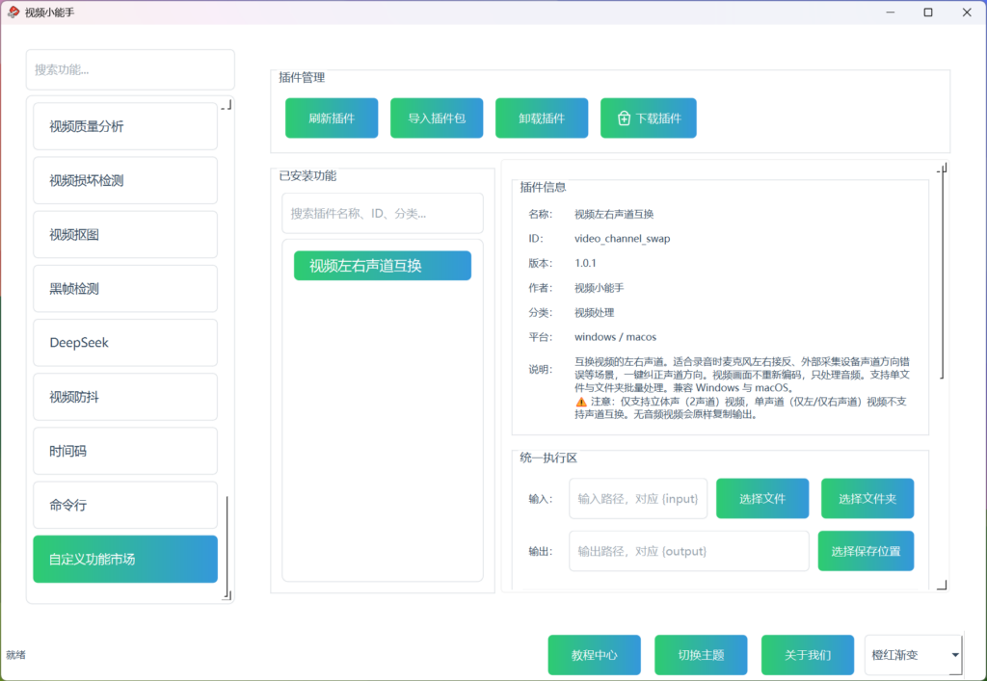Viewport: 987px width, 681px height.
Task: Click the warning icon beside 注意
Action: click(x=581, y=401)
